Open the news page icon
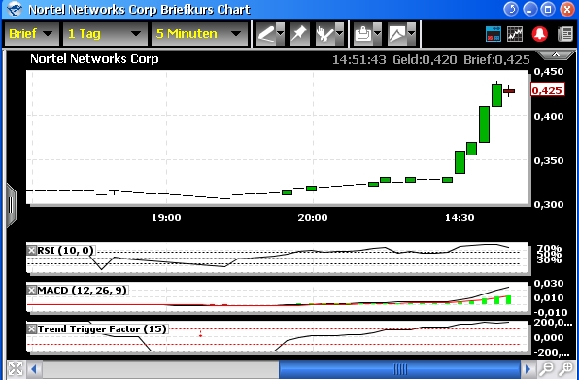Viewport: 579px width, 380px height. coord(565,34)
